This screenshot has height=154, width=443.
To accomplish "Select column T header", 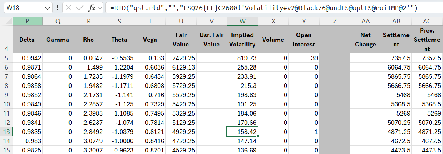I will click(150, 21).
